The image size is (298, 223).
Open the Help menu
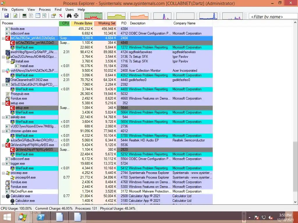[81, 10]
